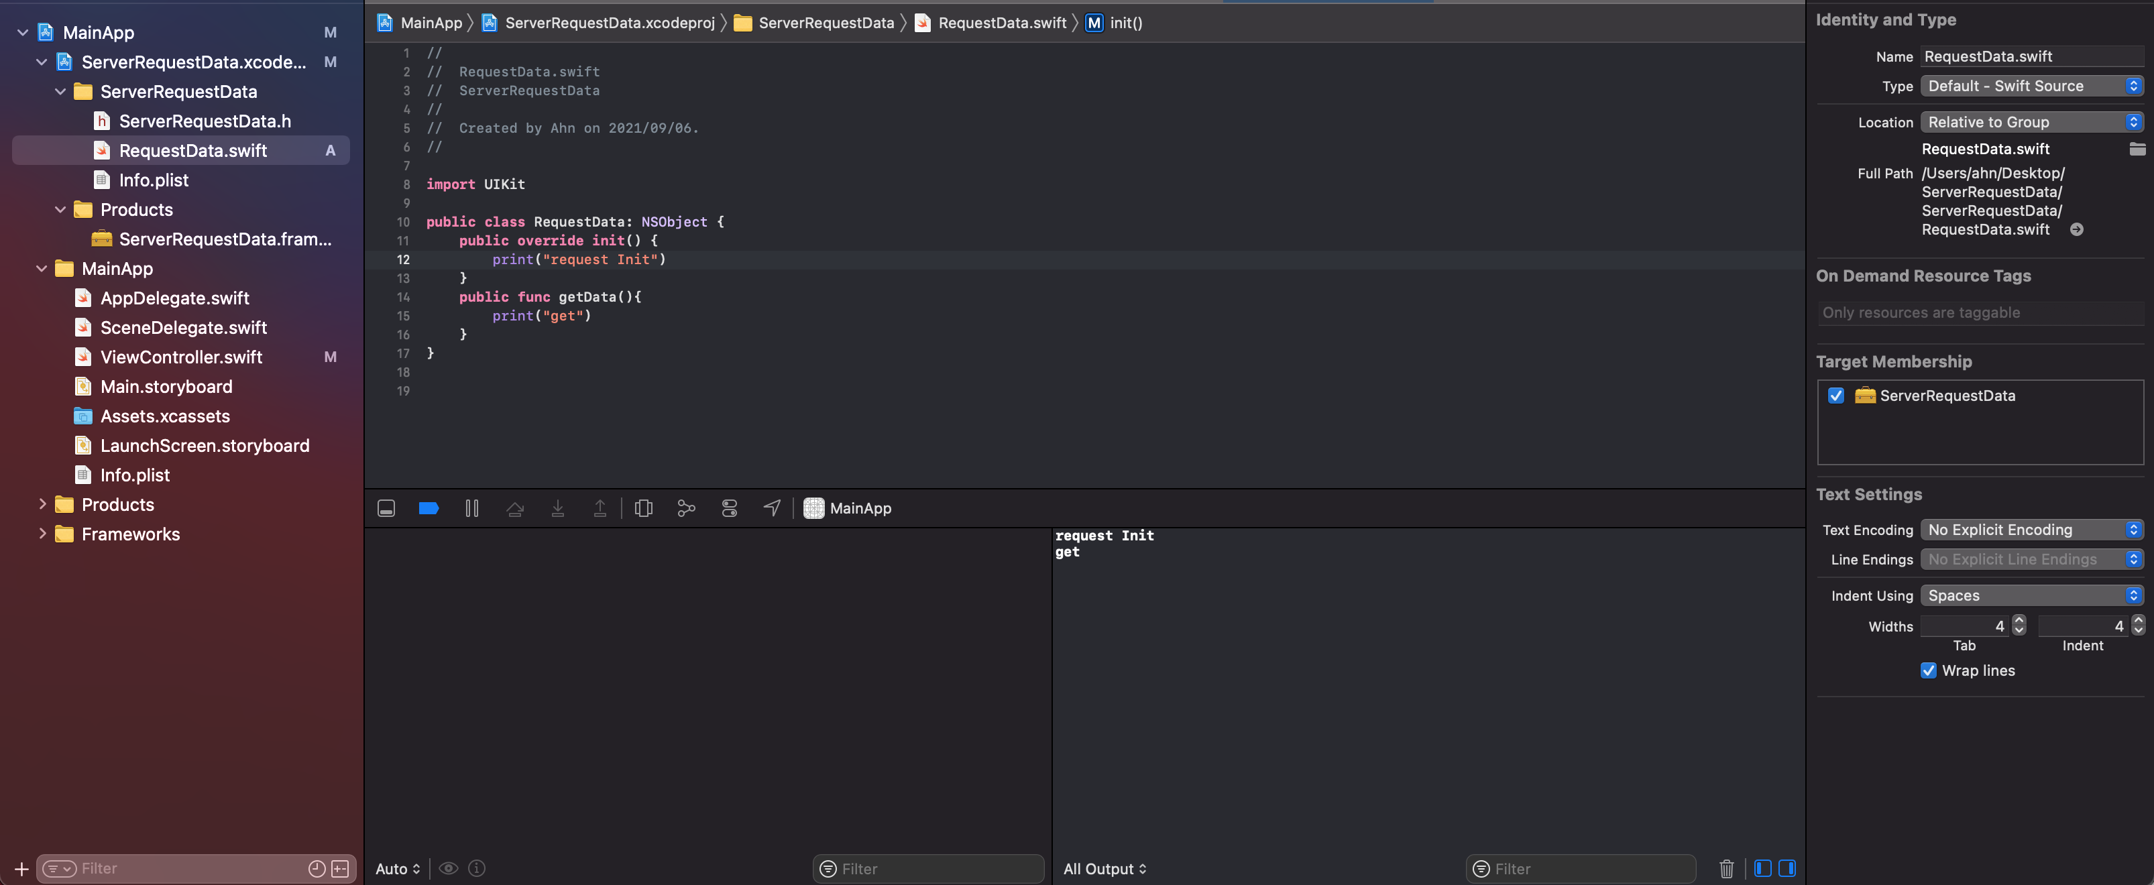The height and width of the screenshot is (885, 2154).
Task: Open All Output console menu
Action: tap(1104, 868)
